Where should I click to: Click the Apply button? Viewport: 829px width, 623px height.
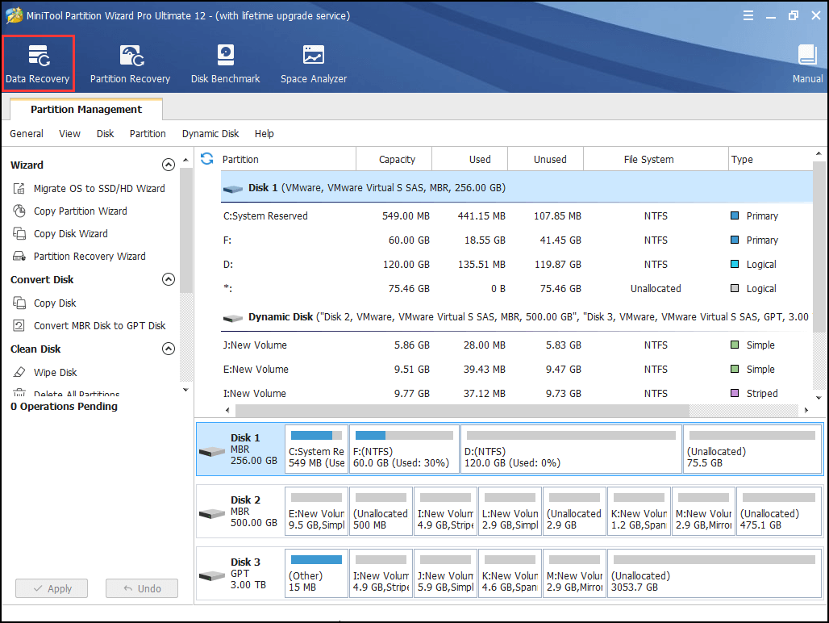pos(52,588)
